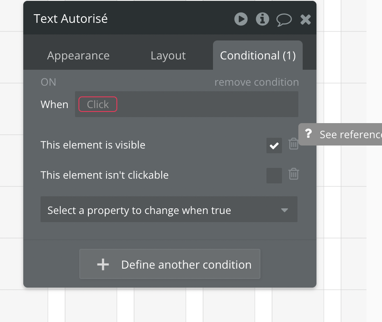
Task: Open the comment bubble icon
Action: [284, 19]
